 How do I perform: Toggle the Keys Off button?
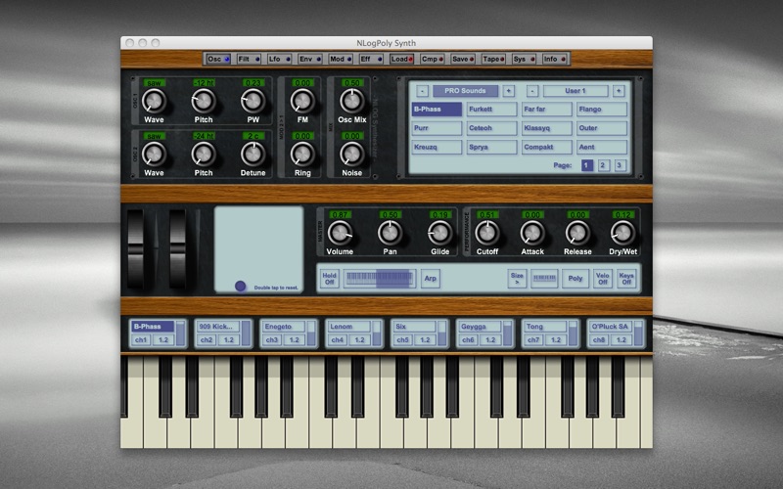pyautogui.click(x=626, y=279)
